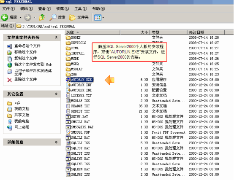Sort by the 名称 column header
The height and width of the screenshot is (180, 234).
click(93, 32)
